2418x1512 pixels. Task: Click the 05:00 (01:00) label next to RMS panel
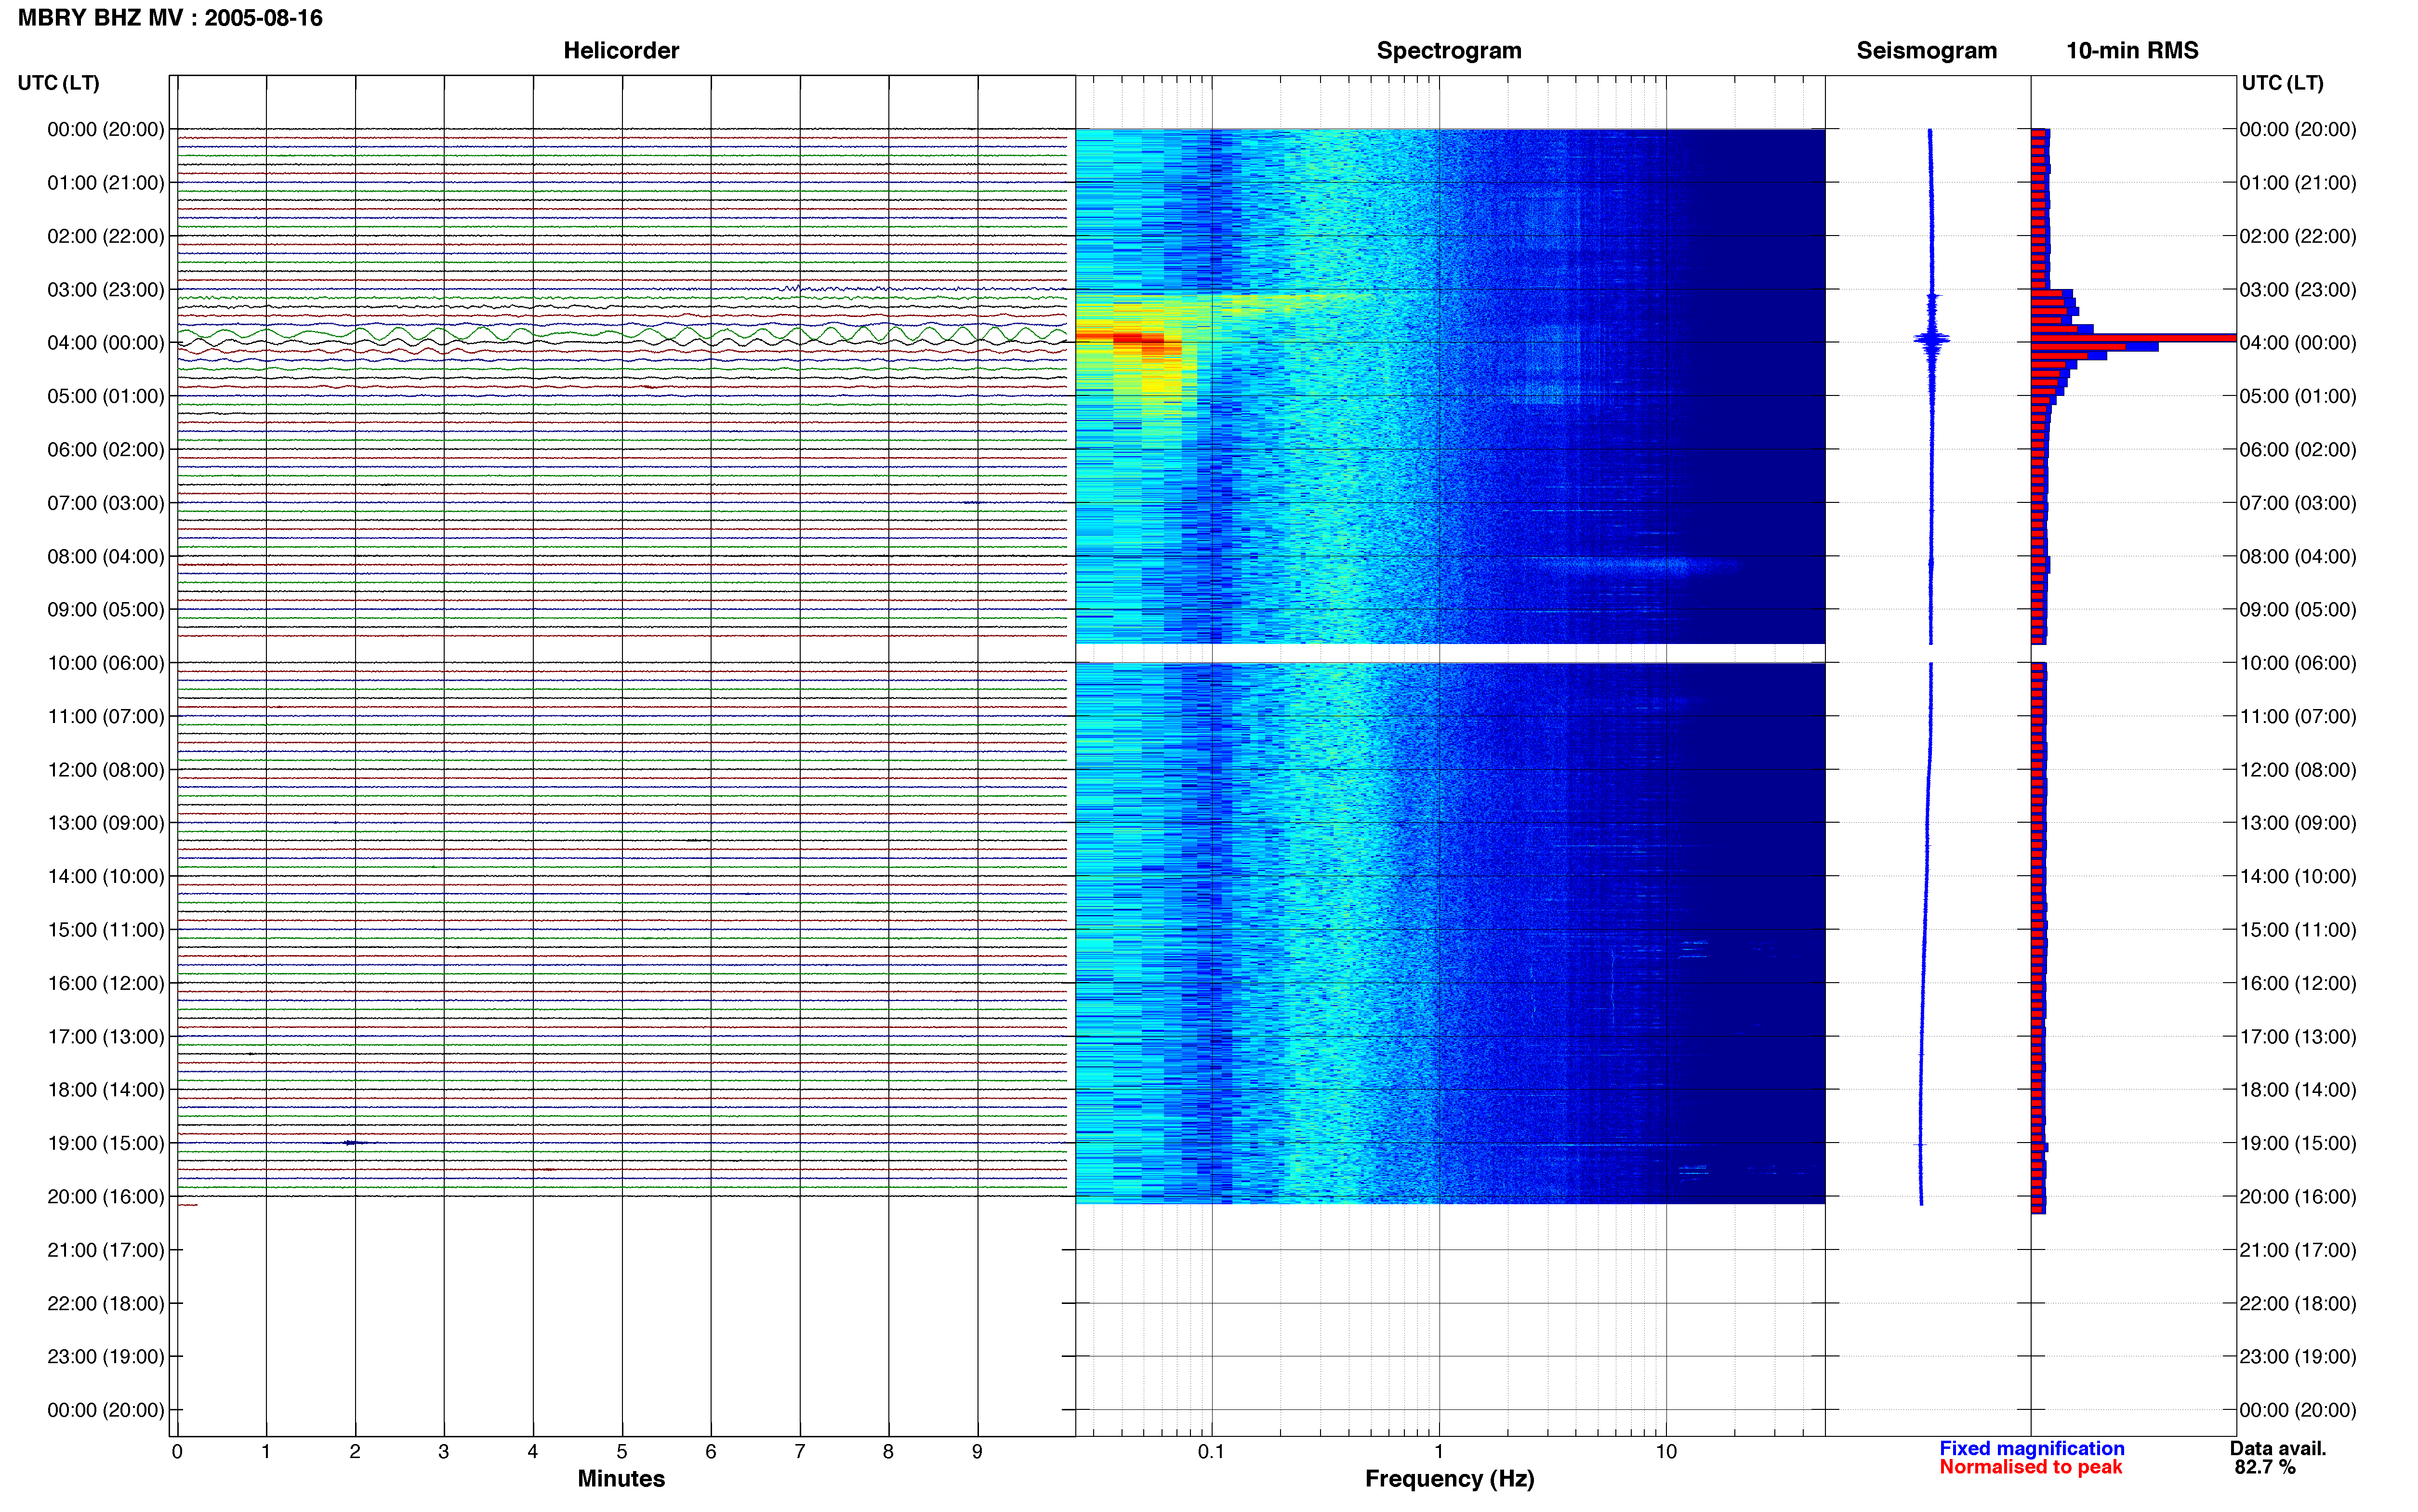(2297, 397)
